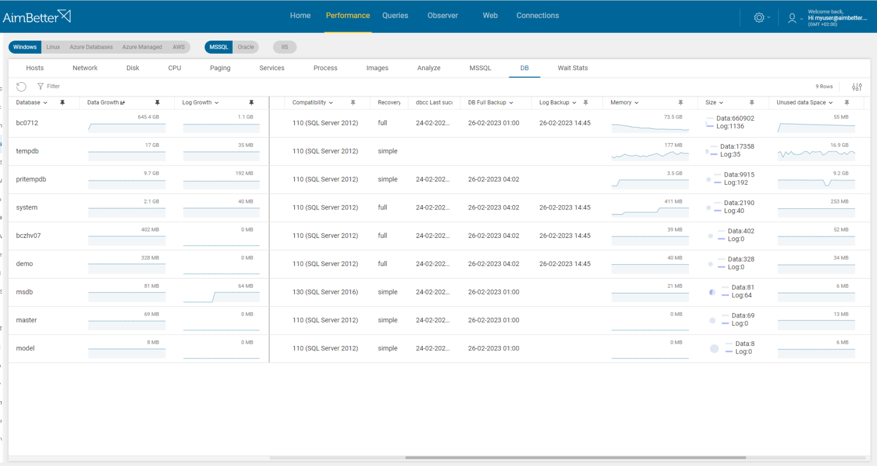Switch to the CPU tab
The height and width of the screenshot is (466, 877).
pyautogui.click(x=174, y=68)
